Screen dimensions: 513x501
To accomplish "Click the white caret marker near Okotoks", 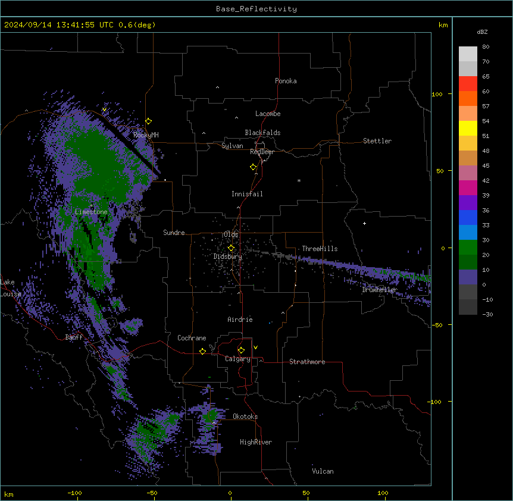I will click(x=214, y=423).
